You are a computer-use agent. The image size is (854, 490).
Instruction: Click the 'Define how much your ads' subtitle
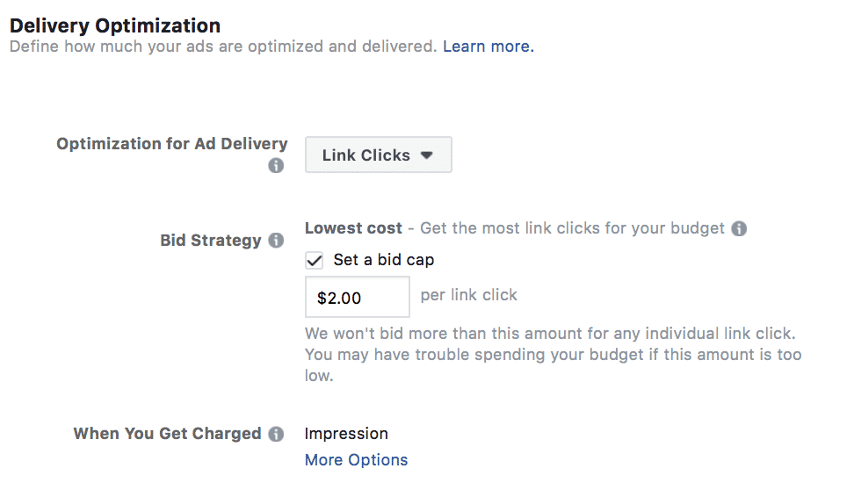223,47
